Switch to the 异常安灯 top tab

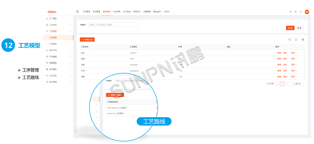click(137, 12)
